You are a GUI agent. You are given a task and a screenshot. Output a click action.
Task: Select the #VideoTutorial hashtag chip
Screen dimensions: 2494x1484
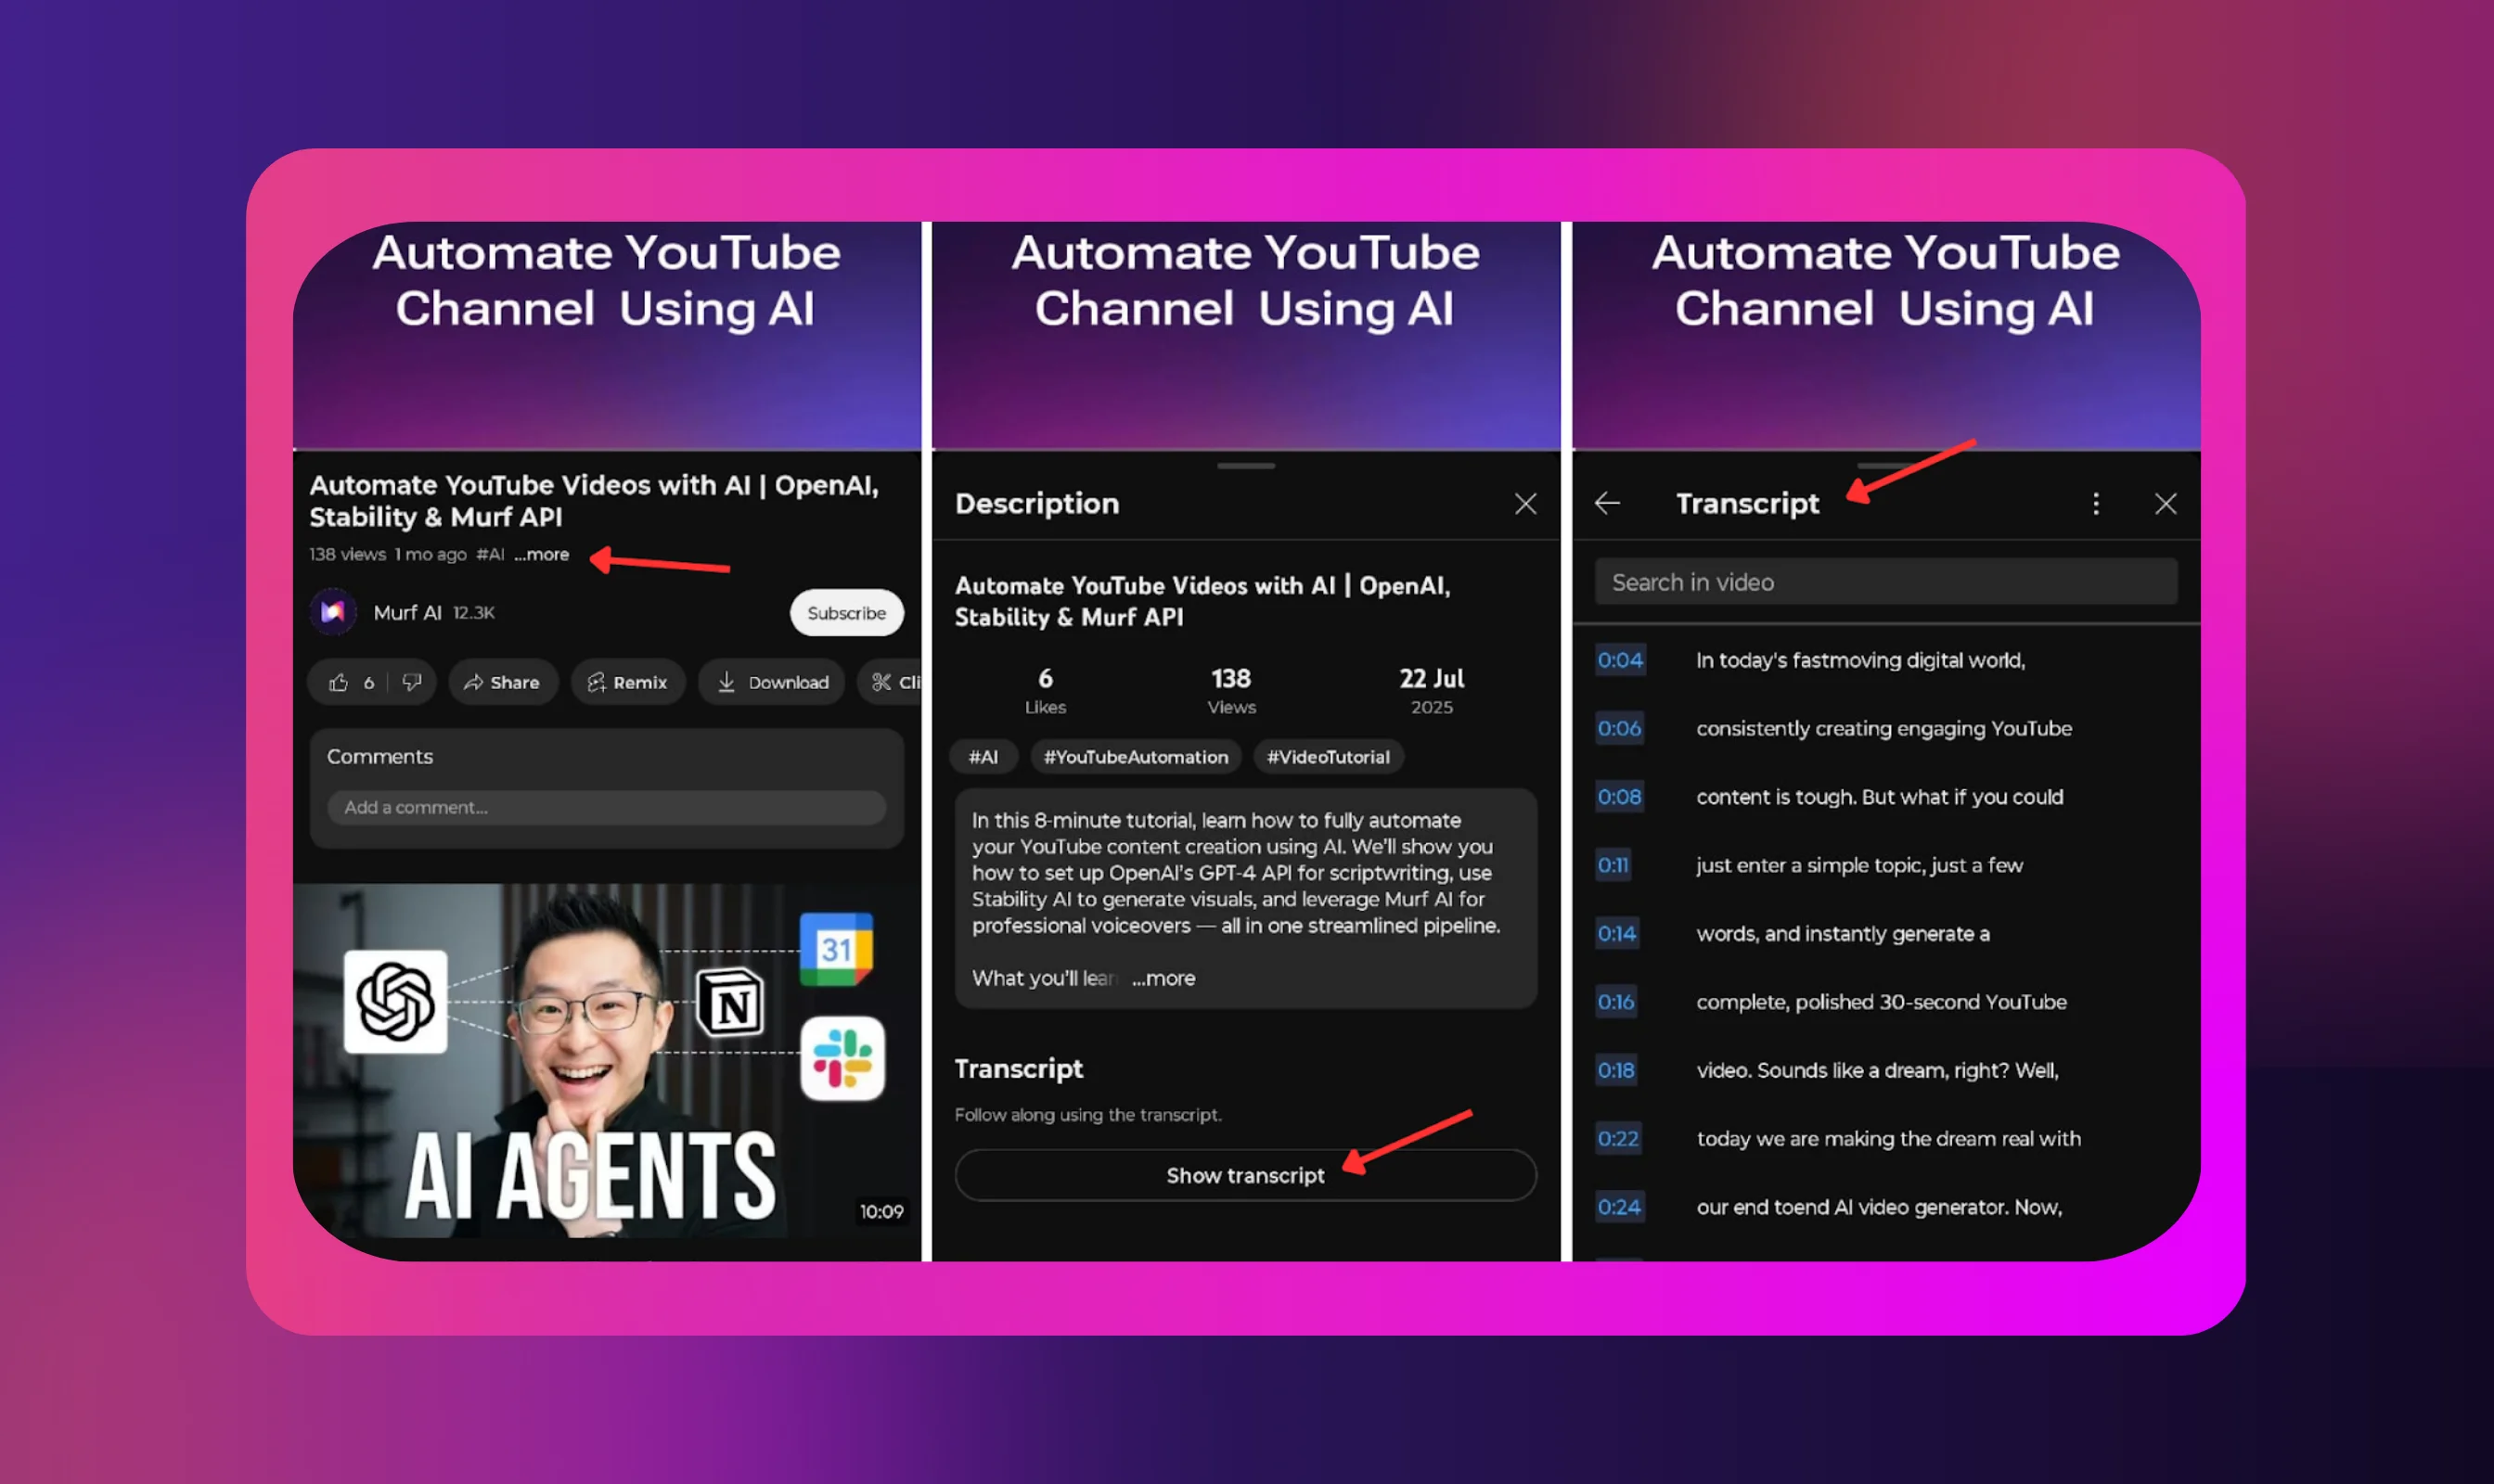pos(1328,757)
